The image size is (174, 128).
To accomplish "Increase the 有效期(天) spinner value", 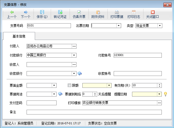I will (159, 84).
